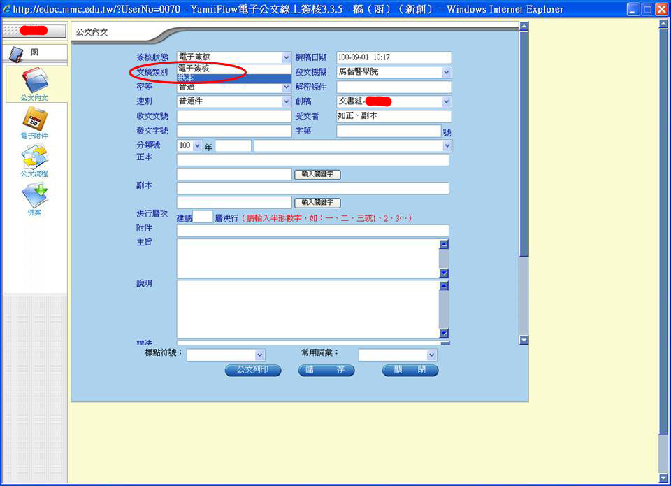Click the 公文列印 print button
This screenshot has width=671, height=486.
pyautogui.click(x=253, y=370)
